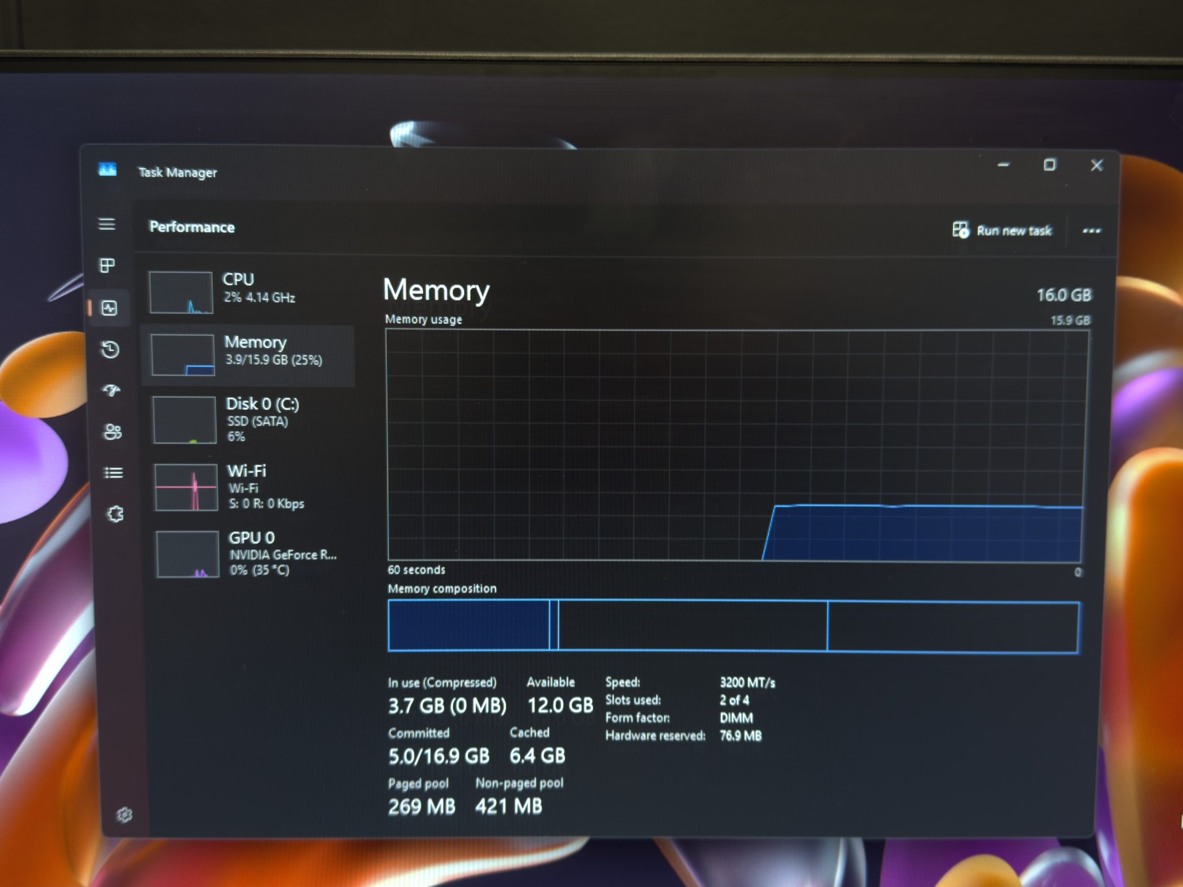Click the 12.0 GB available value
Screen dimensions: 1183x887
pyautogui.click(x=560, y=705)
